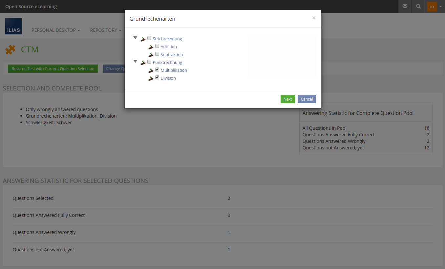445x269 pixels.
Task: Click pool row 'Questions Answered Wrongly'
Action: 366,141
